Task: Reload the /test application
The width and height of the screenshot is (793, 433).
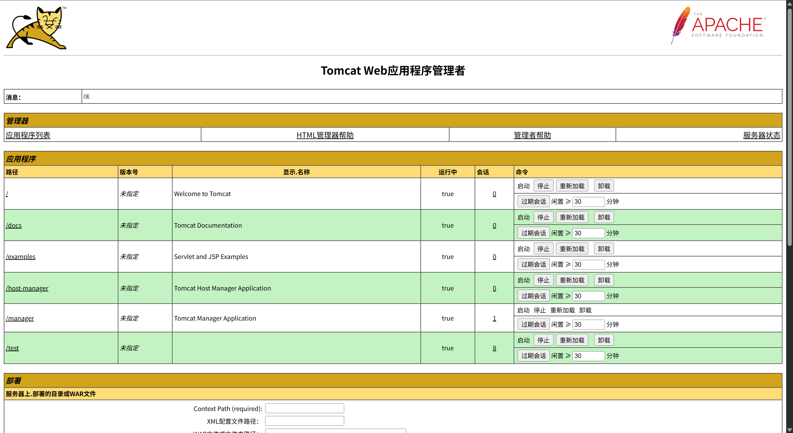Action: pyautogui.click(x=572, y=340)
